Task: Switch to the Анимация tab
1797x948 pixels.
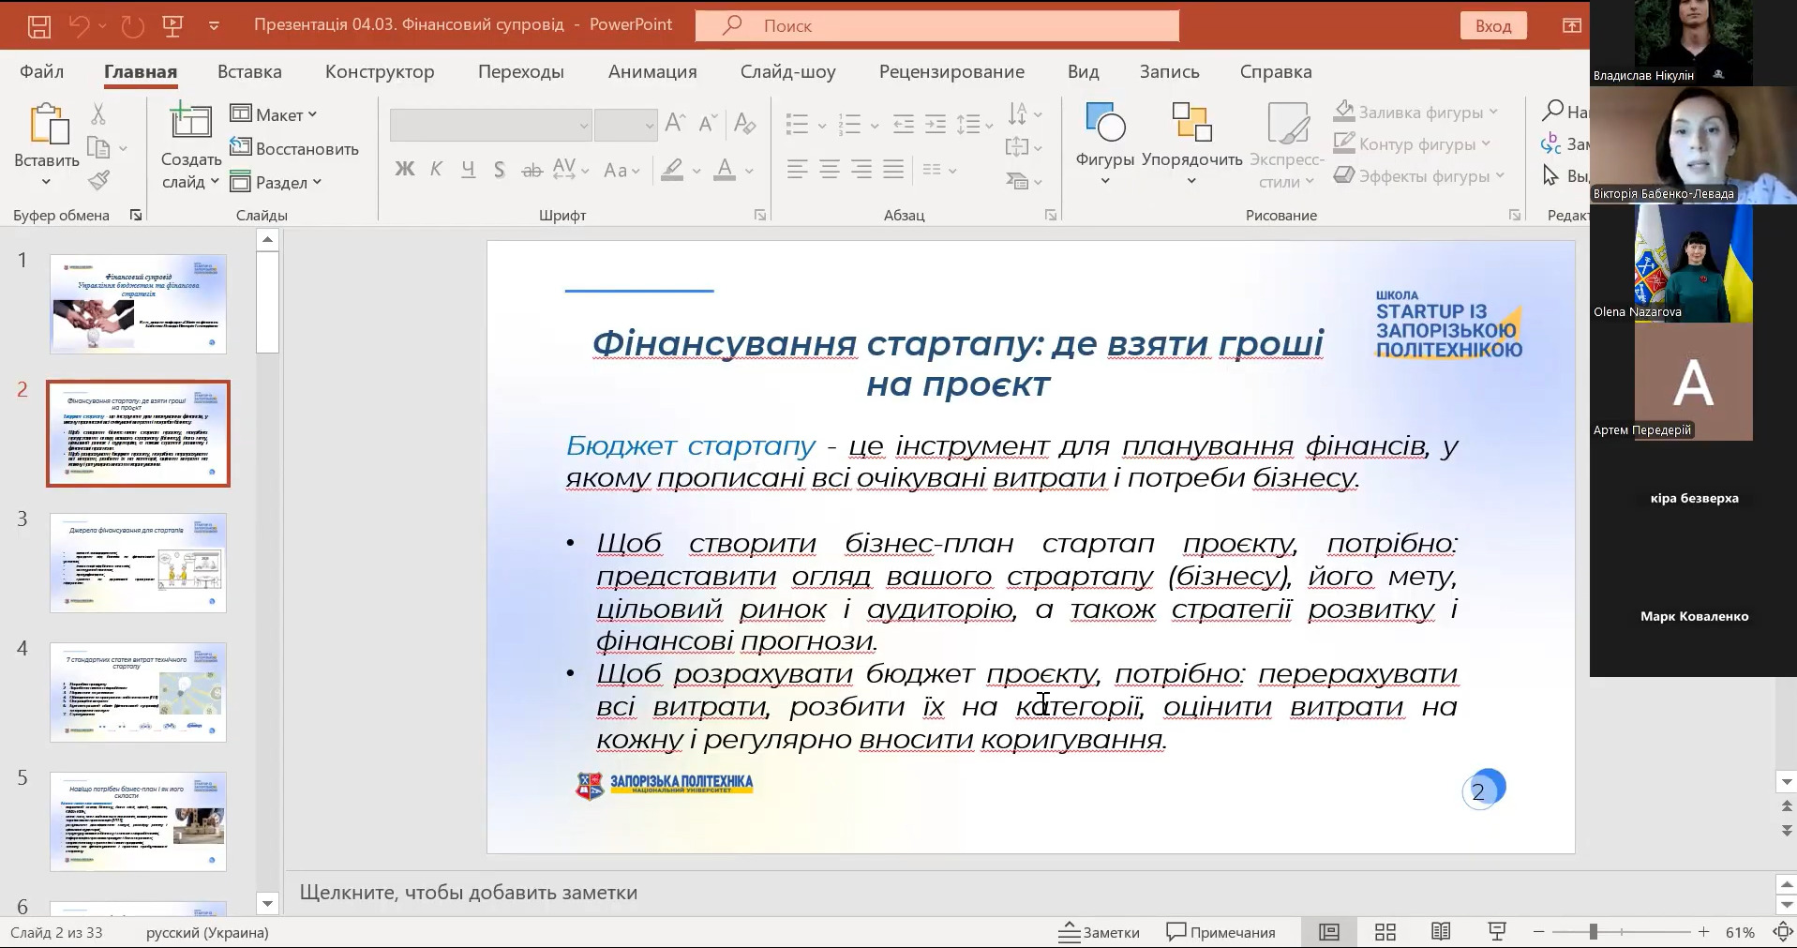Action: click(652, 72)
